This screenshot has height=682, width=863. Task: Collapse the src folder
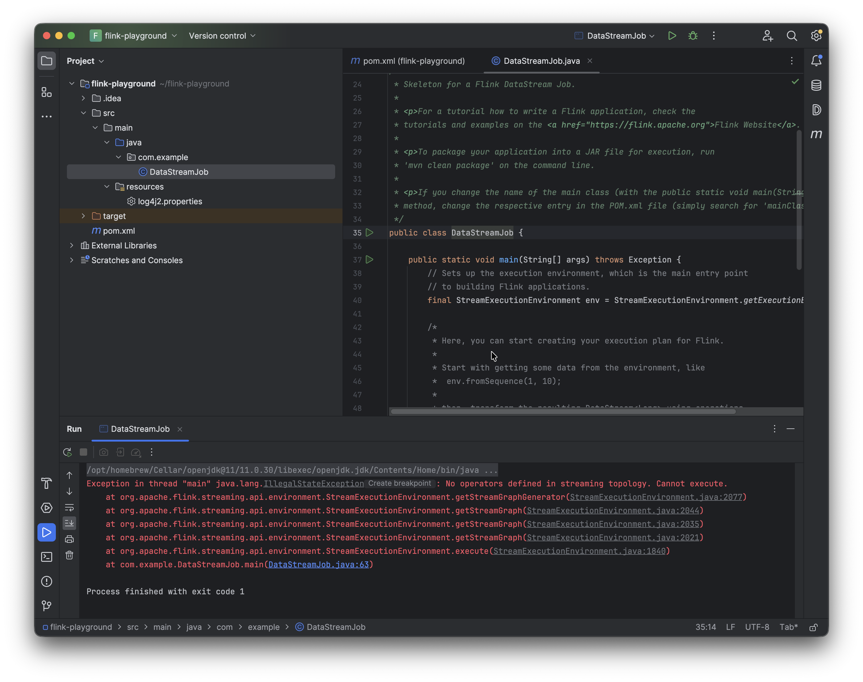click(83, 113)
